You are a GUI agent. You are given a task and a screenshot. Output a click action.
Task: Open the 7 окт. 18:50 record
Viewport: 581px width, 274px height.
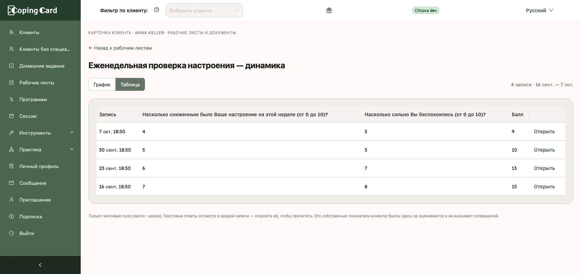pos(544,131)
